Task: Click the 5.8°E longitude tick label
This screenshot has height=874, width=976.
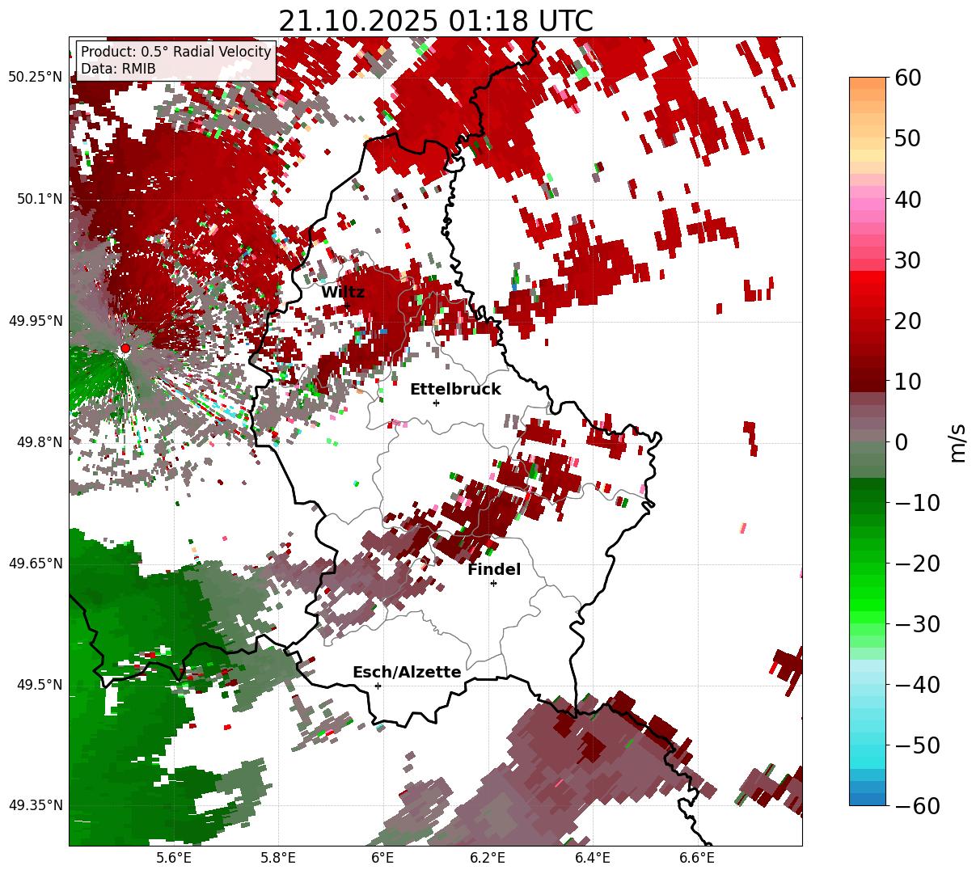Action: click(278, 858)
